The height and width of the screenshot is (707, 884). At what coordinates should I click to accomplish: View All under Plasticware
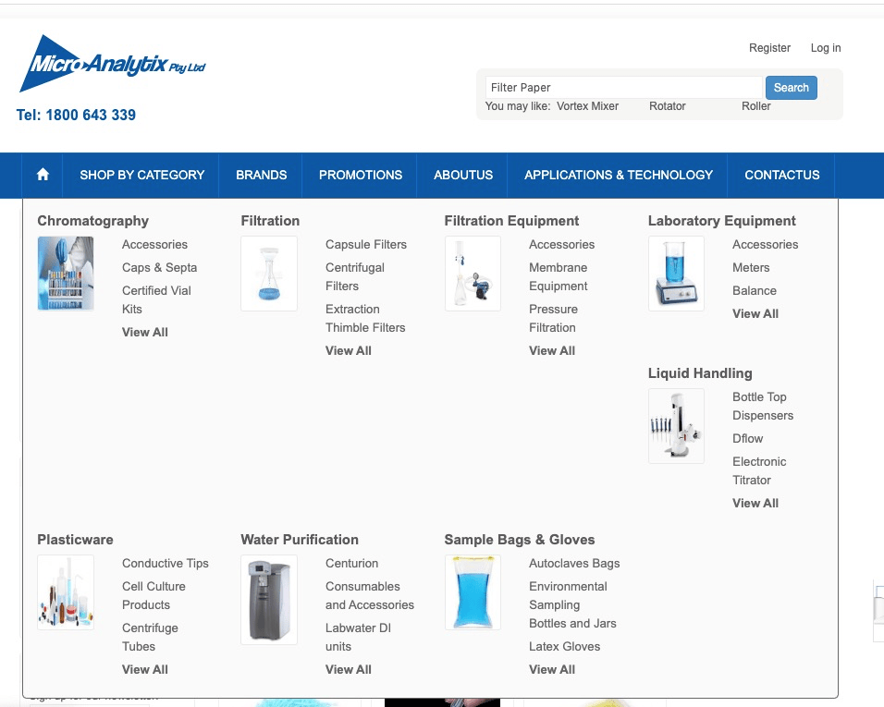(x=145, y=670)
